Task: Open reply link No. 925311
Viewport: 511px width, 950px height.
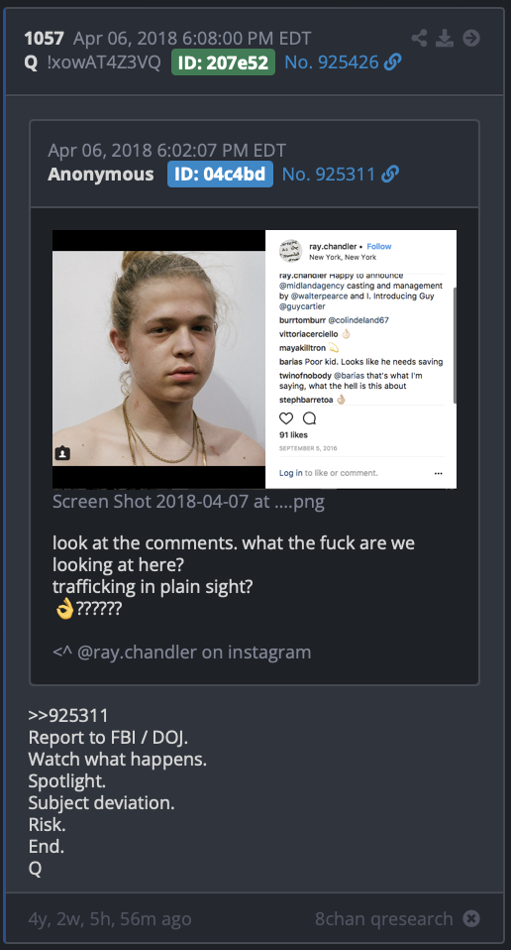Action: (x=329, y=174)
